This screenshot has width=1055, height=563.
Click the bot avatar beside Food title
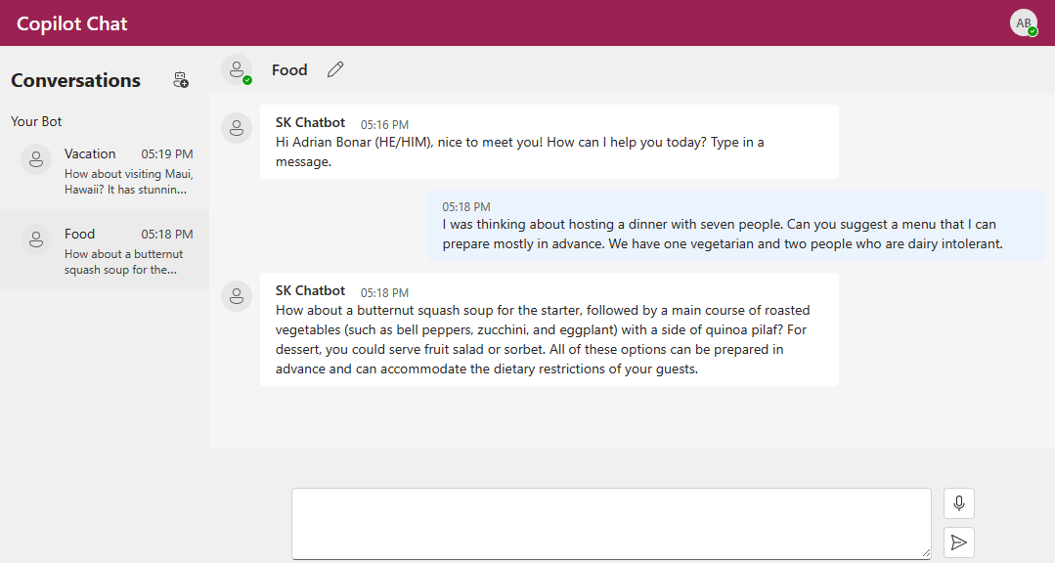(237, 70)
